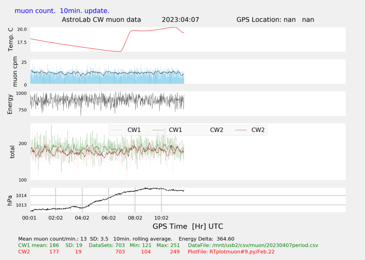This screenshot has height=260, width=365.
Task: Click the 'Energy Delta: 364.60' text
Action: pos(206,239)
